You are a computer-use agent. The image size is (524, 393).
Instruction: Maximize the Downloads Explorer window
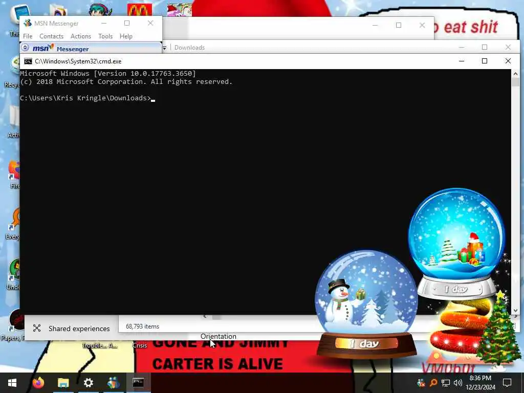(x=485, y=47)
